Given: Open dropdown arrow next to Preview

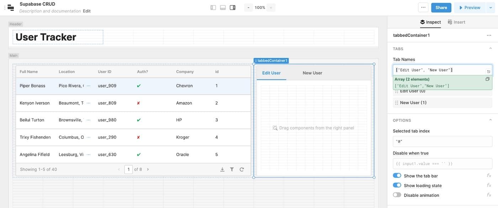Looking at the screenshot, I should point(491,7).
